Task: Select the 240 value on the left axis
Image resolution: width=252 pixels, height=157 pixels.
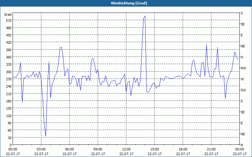Action: point(9,87)
